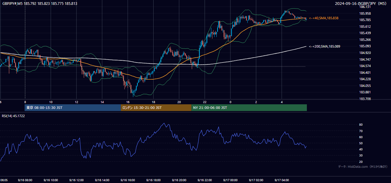Select the ロンドン 15:30-21:00 JST session bar
391x183 pixels.
tap(156, 108)
